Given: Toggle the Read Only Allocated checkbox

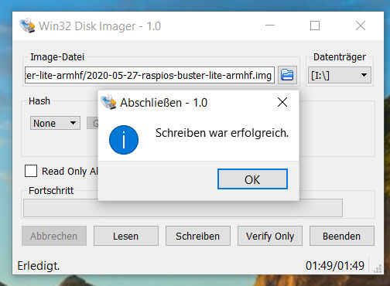Looking at the screenshot, I should click(31, 171).
